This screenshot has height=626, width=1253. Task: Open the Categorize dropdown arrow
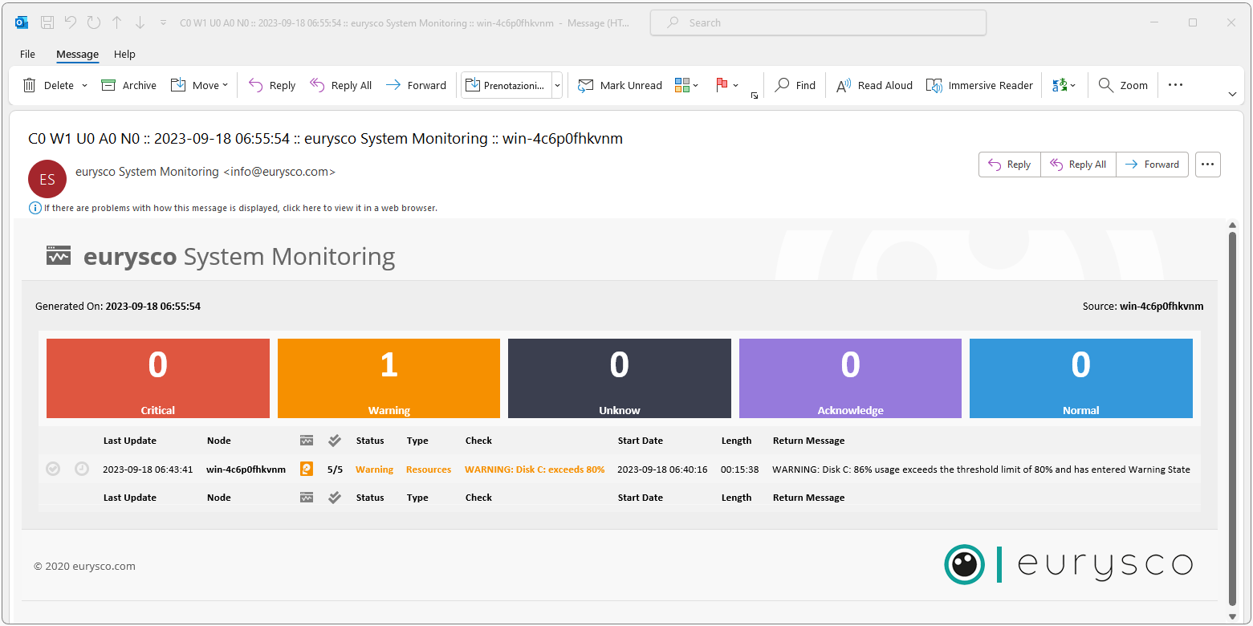click(x=696, y=85)
